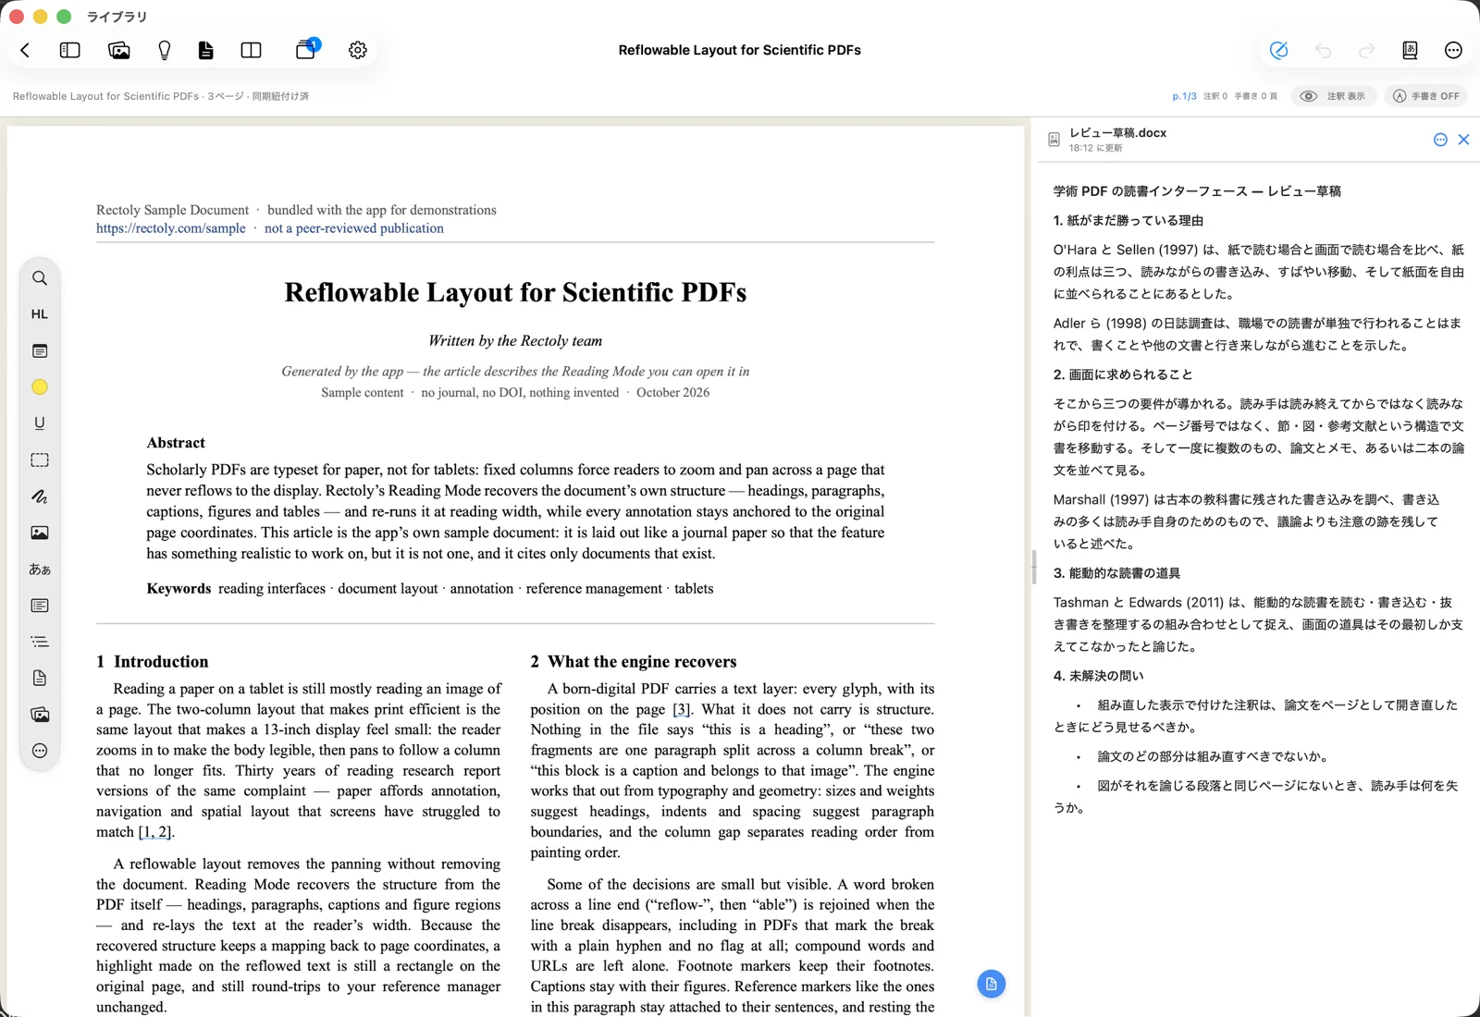Follow the [3] citation link
Image resolution: width=1480 pixels, height=1017 pixels.
coord(681,709)
